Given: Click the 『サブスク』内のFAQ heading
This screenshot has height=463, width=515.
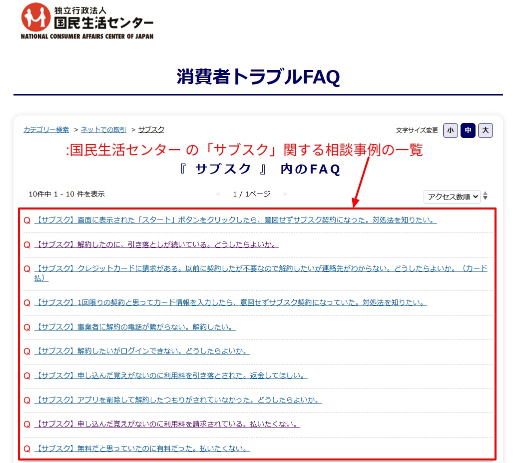Looking at the screenshot, I should (259, 169).
